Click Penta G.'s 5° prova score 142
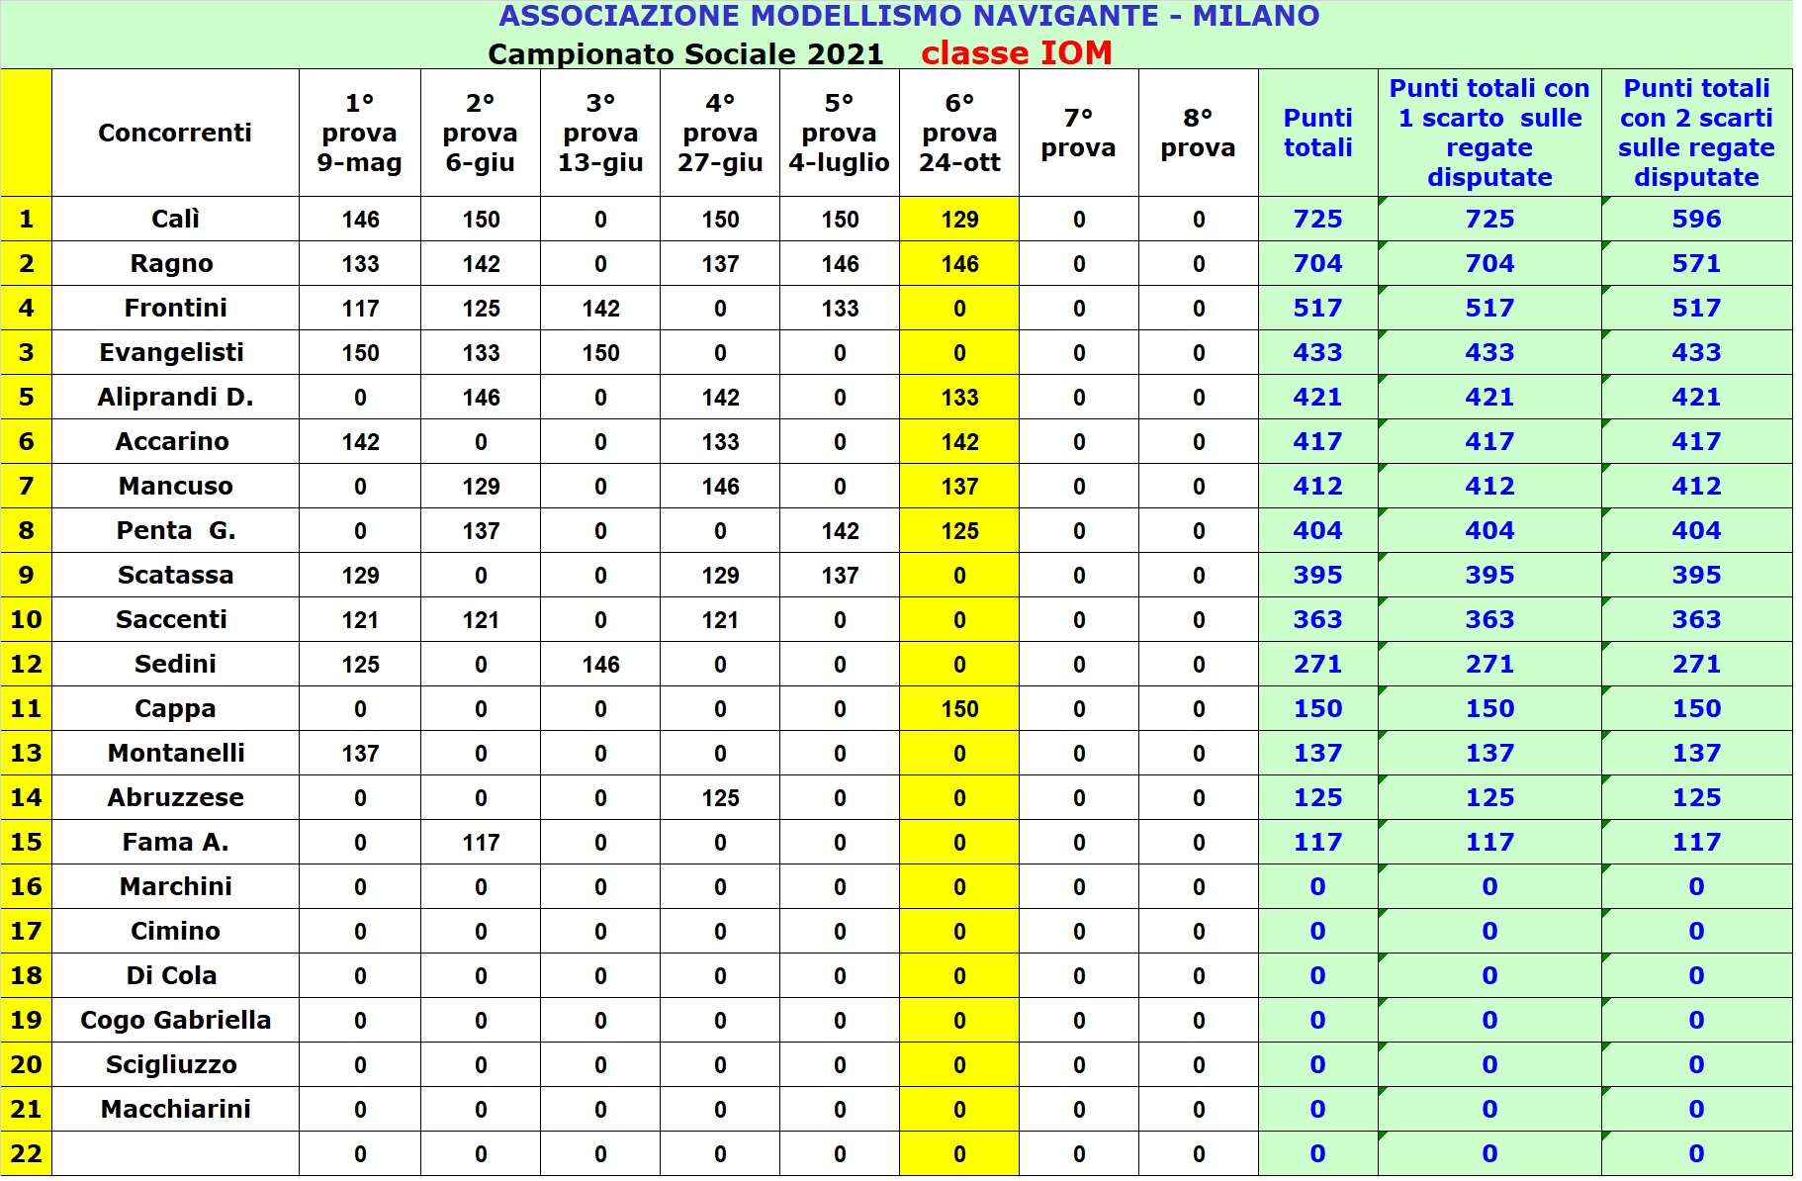Viewport: 1802px width, 1181px height. (840, 531)
